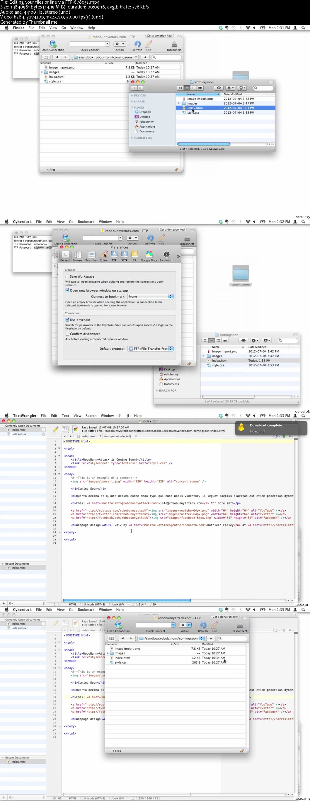
Task: Click the horizontal scrollbar in the 1:31 PM Finder window
Action: click(x=203, y=144)
